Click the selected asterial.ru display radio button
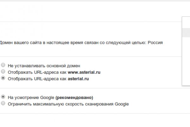 (x=3, y=78)
